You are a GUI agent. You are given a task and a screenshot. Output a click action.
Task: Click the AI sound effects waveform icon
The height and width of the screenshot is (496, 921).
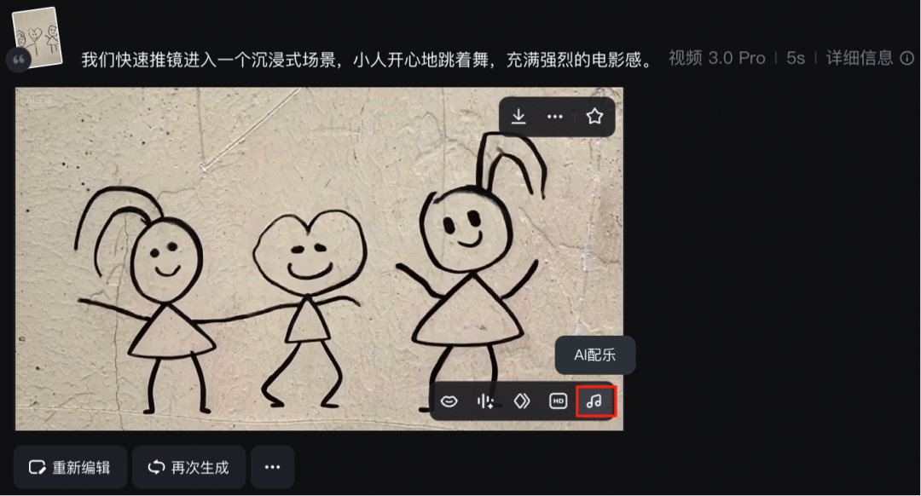[x=485, y=401]
